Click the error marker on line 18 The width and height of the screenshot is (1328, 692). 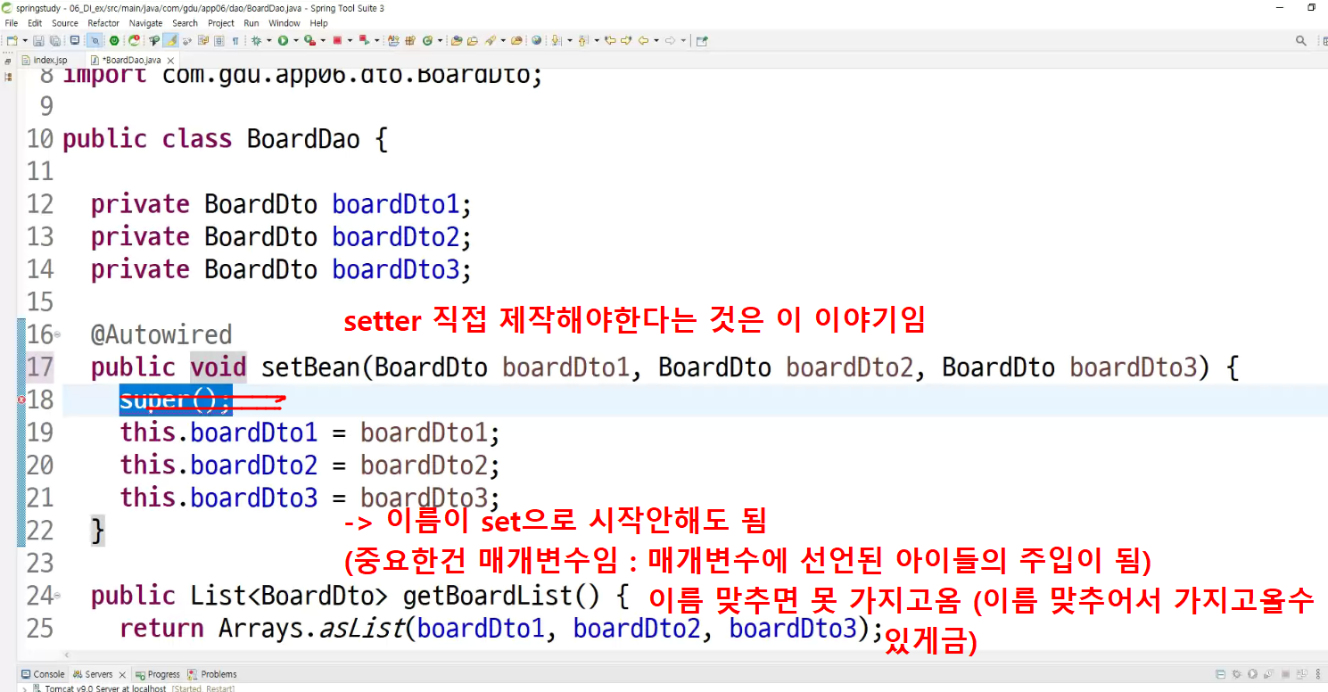click(21, 400)
